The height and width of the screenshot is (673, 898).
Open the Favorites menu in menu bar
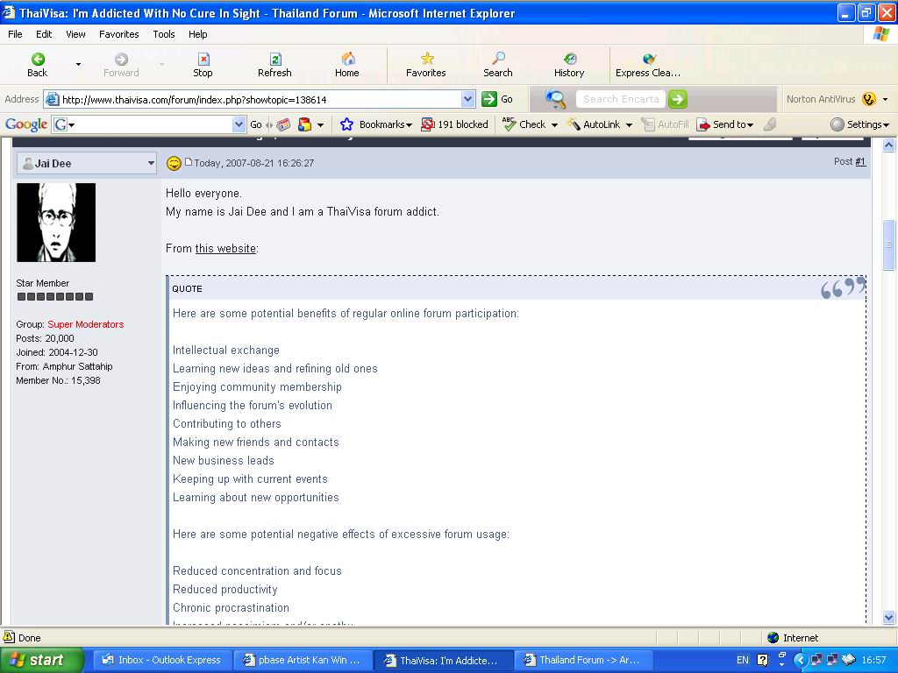118,34
